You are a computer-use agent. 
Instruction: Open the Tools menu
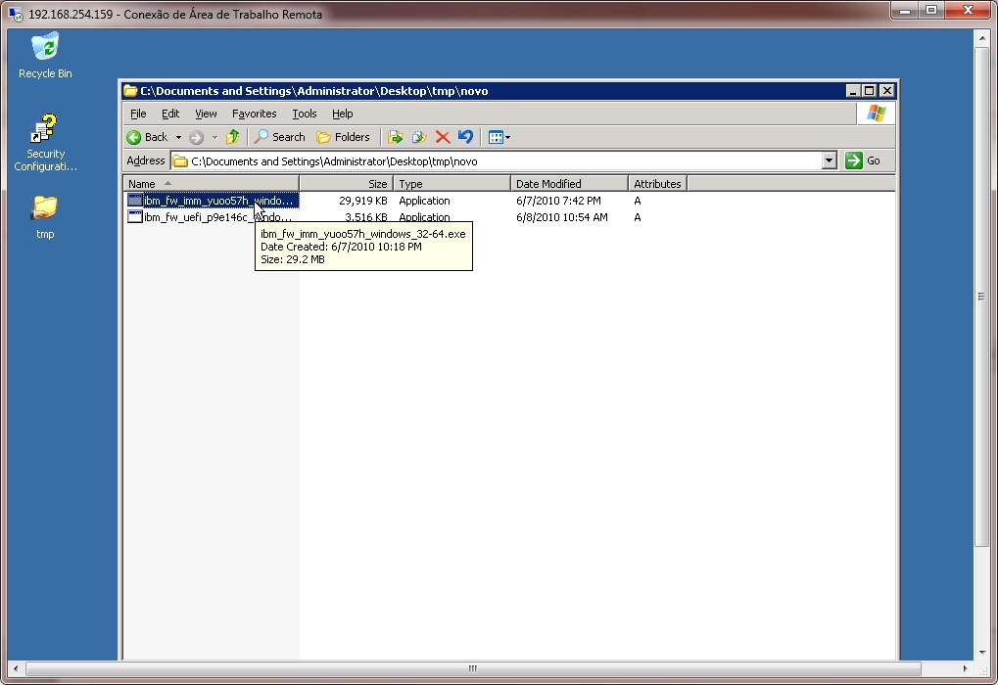tap(304, 114)
